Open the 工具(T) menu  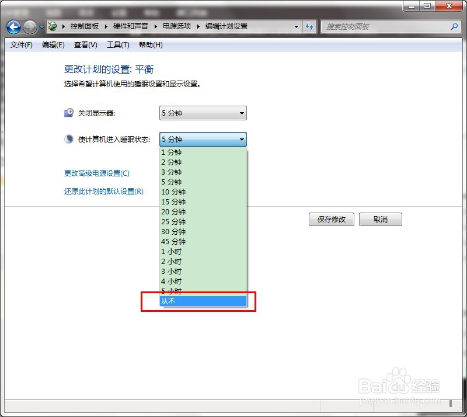118,45
